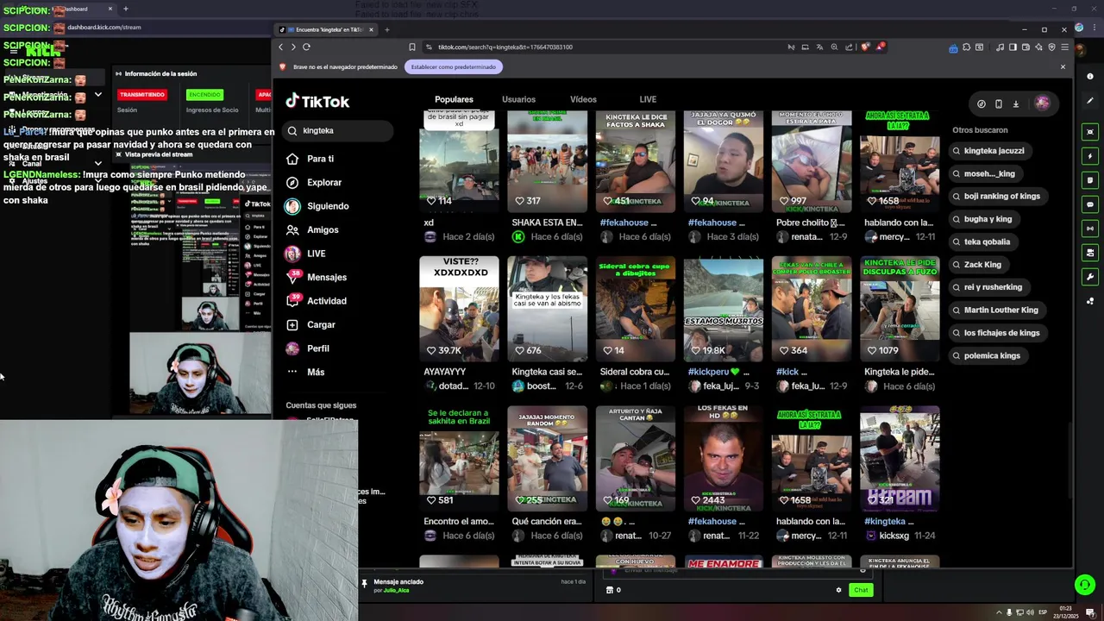The image size is (1104, 621).
Task: Open Kick chat settings gear icon
Action: point(838,590)
